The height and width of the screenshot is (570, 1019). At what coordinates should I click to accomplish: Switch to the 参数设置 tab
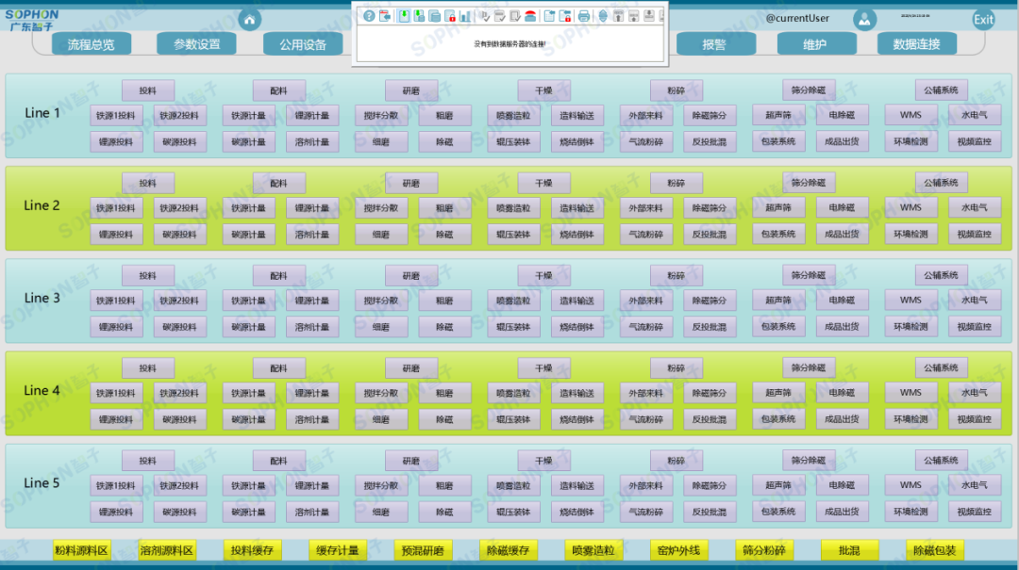pos(196,44)
